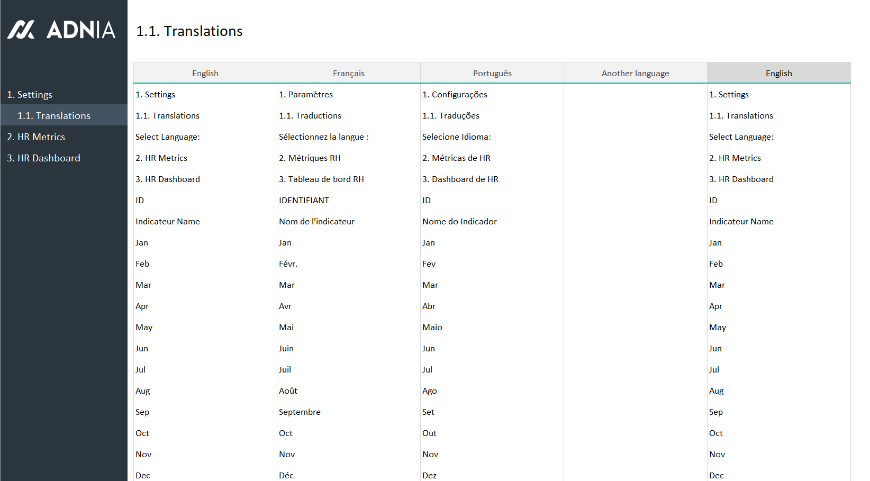Screen dimensions: 870x481
Task: Click the Août cell
Action: tap(288, 391)
